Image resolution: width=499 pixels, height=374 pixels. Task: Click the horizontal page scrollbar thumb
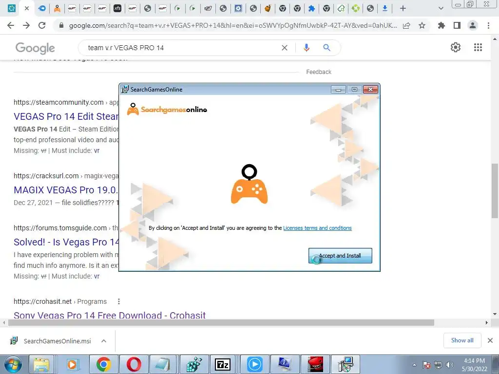pos(221,322)
